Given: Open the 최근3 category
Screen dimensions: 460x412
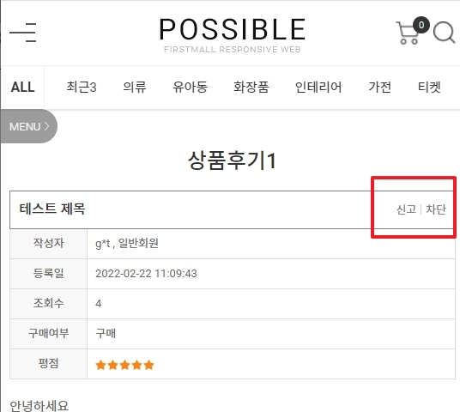Looking at the screenshot, I should pyautogui.click(x=82, y=88).
